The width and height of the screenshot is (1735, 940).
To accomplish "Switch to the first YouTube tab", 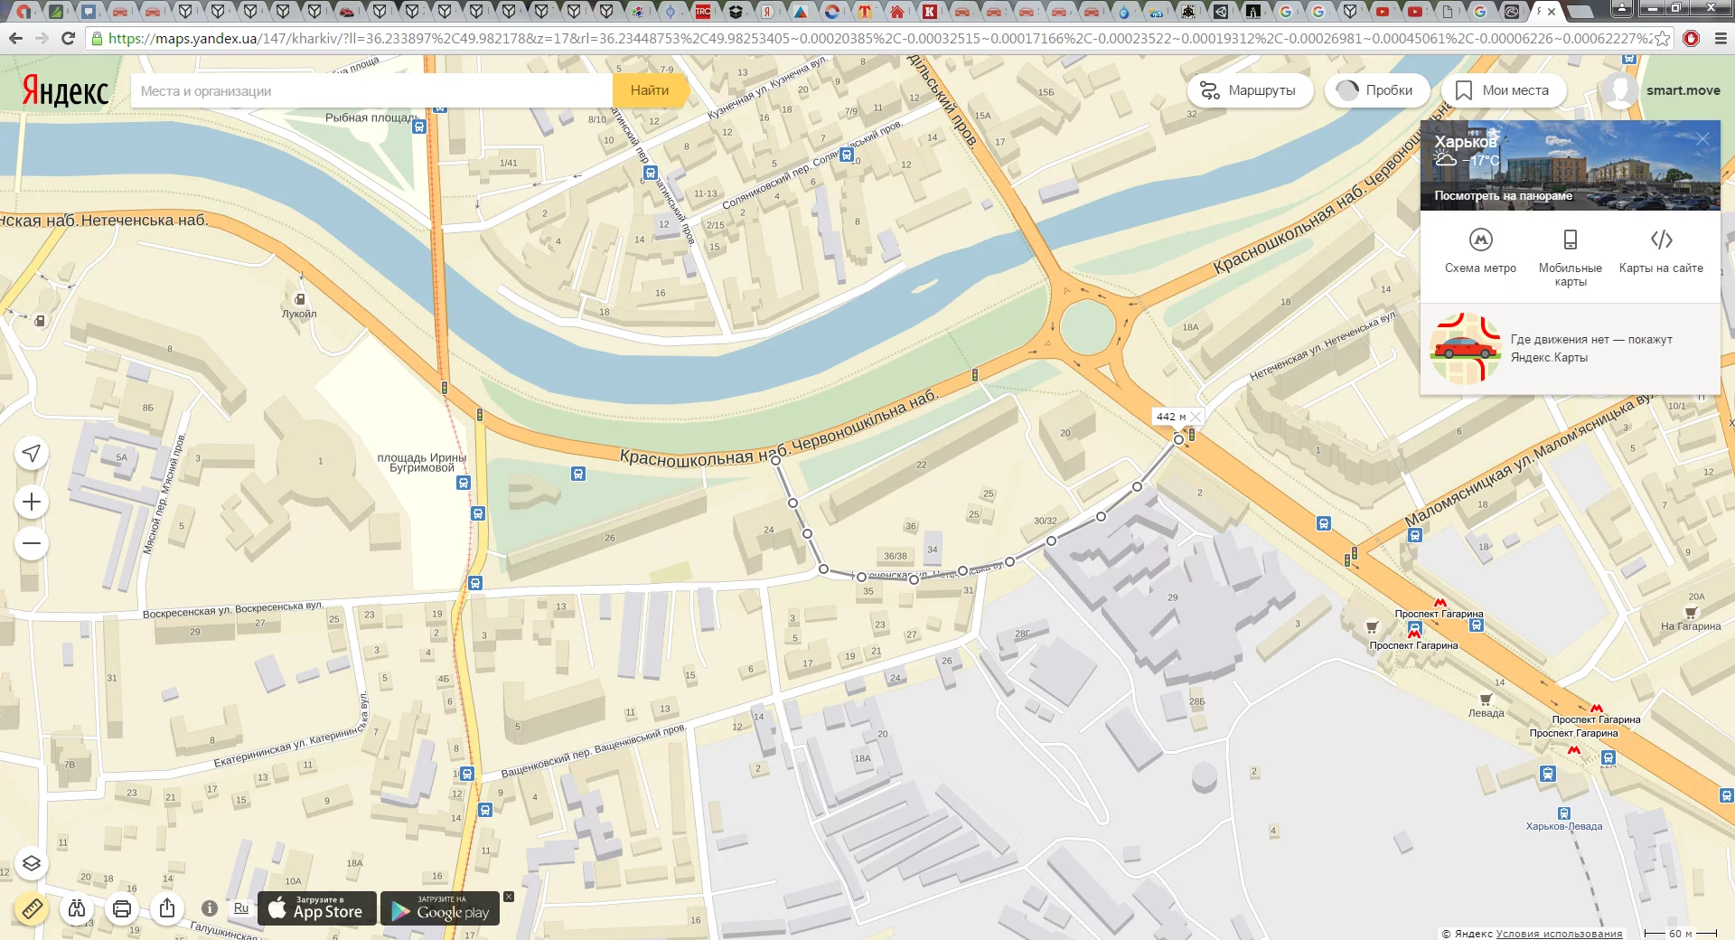I will (1383, 12).
